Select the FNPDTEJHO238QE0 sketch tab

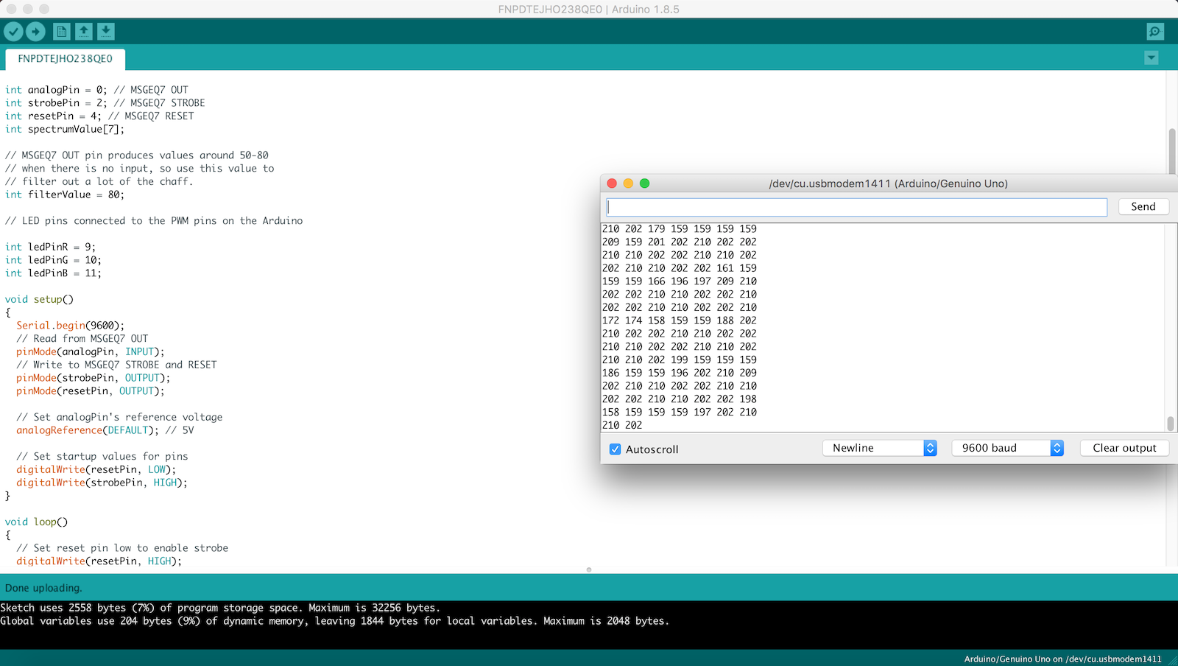point(65,59)
